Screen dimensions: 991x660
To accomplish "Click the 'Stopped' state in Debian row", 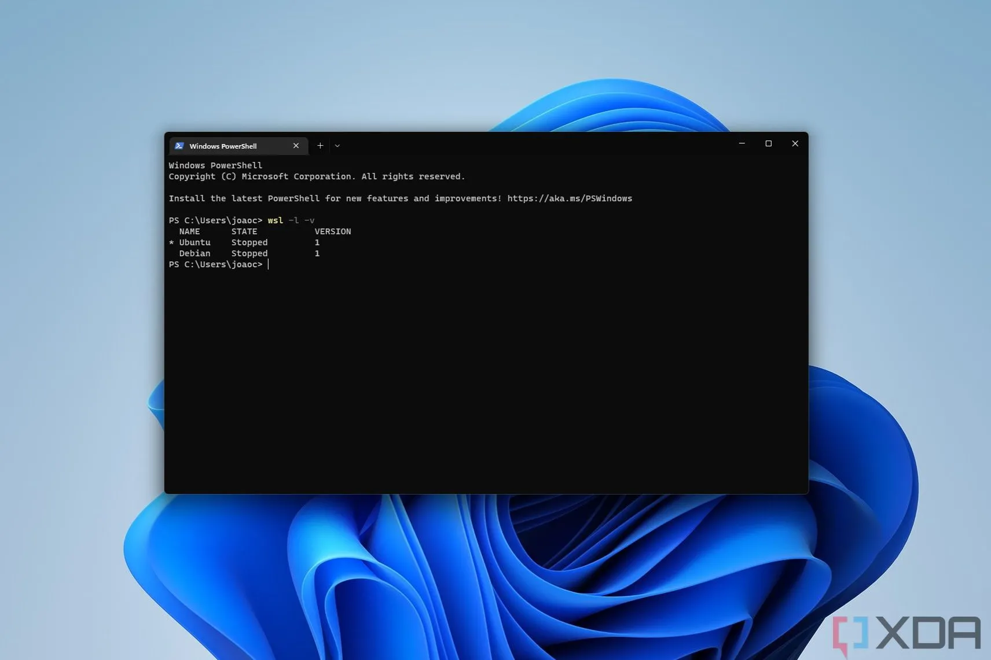I will [249, 253].
